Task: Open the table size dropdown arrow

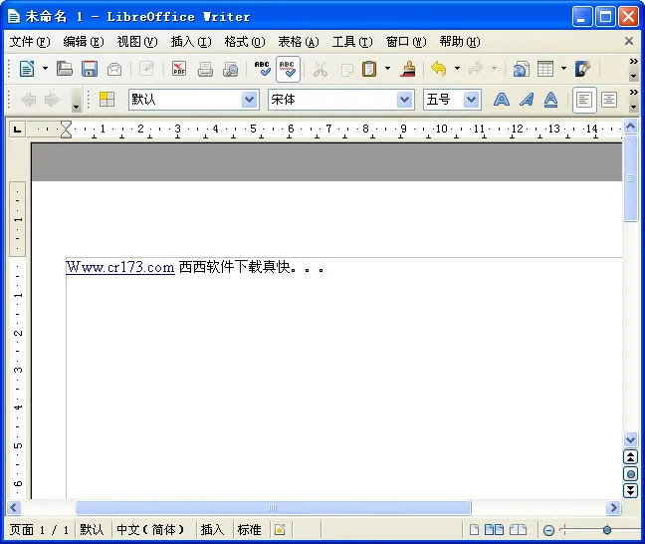Action: pyautogui.click(x=564, y=69)
